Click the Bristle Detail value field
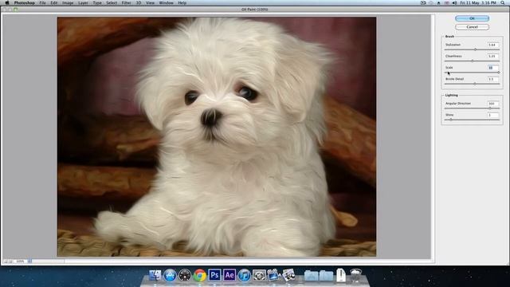510x287 pixels. tap(492, 79)
